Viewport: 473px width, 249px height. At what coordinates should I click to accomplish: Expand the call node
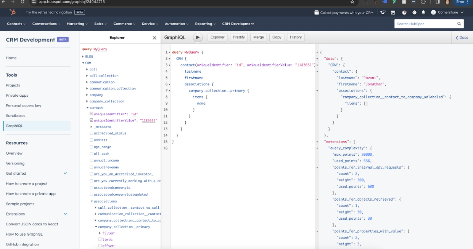click(x=87, y=69)
